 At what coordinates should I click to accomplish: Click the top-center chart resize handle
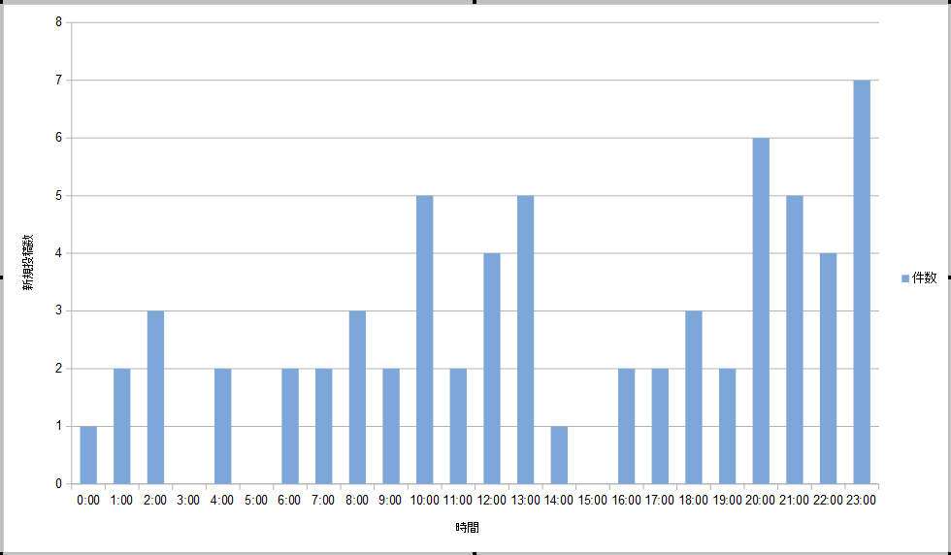coord(475,2)
